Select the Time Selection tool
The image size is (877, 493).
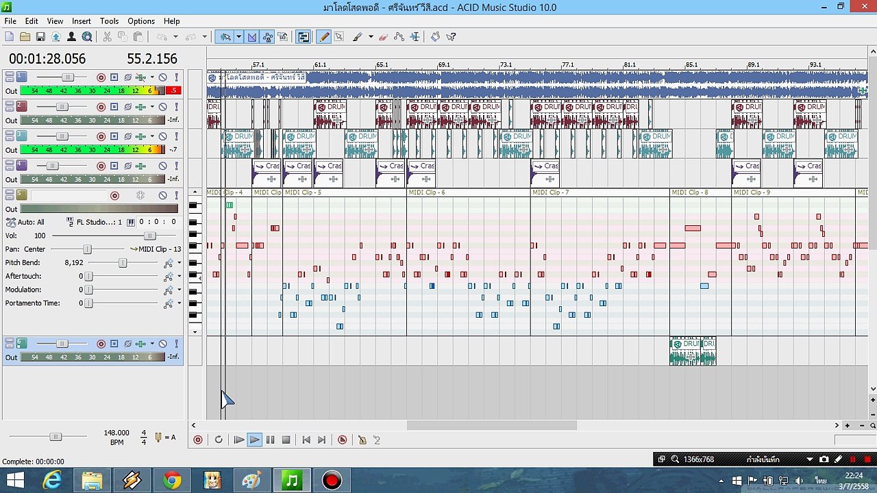(415, 37)
